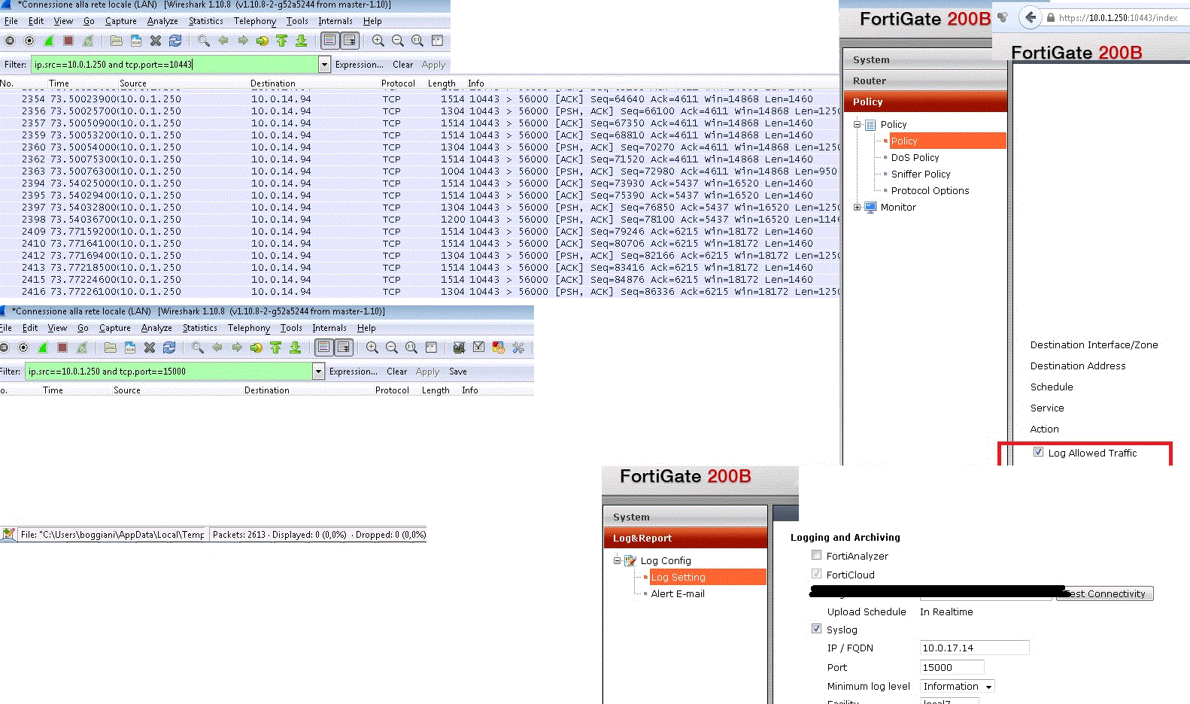Go forward in packet history in the port 15000 window
Screen dimensions: 1190x704
pos(237,347)
